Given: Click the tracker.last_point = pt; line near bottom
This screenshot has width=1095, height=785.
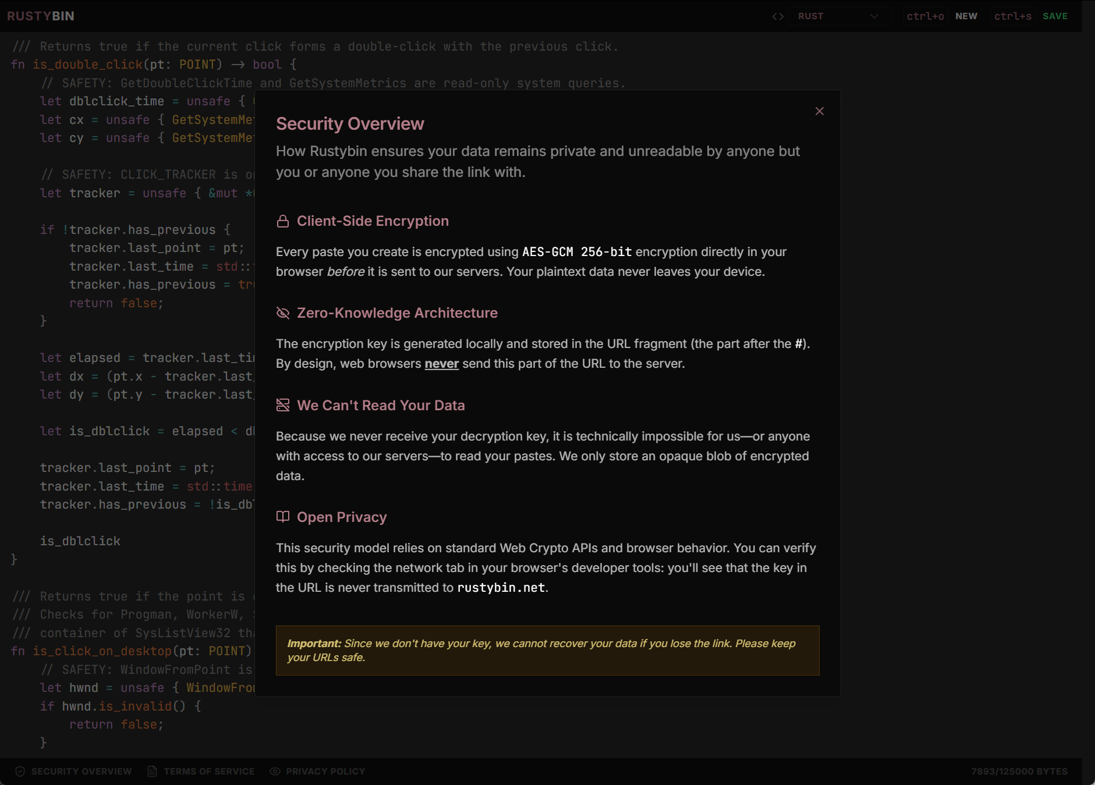Looking at the screenshot, I should [x=127, y=468].
